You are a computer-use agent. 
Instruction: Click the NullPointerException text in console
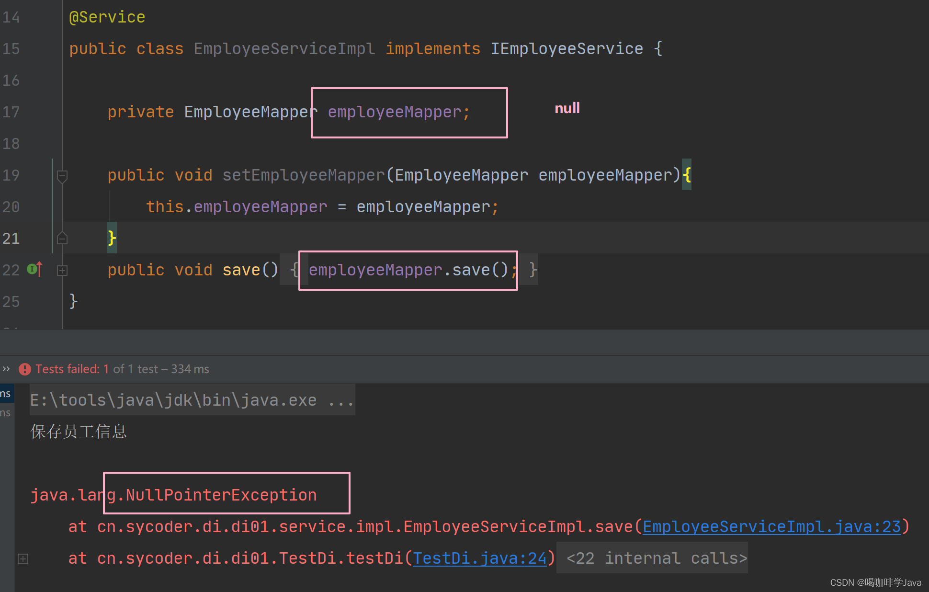(221, 495)
